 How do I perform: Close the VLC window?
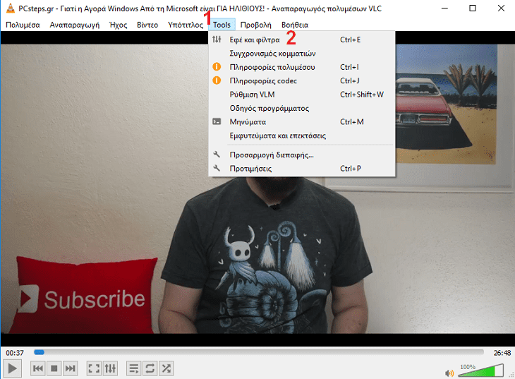[501, 8]
